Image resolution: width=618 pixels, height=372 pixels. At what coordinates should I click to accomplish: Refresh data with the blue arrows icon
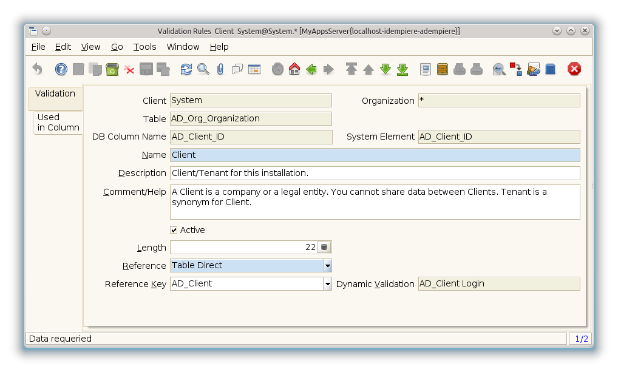(x=186, y=69)
